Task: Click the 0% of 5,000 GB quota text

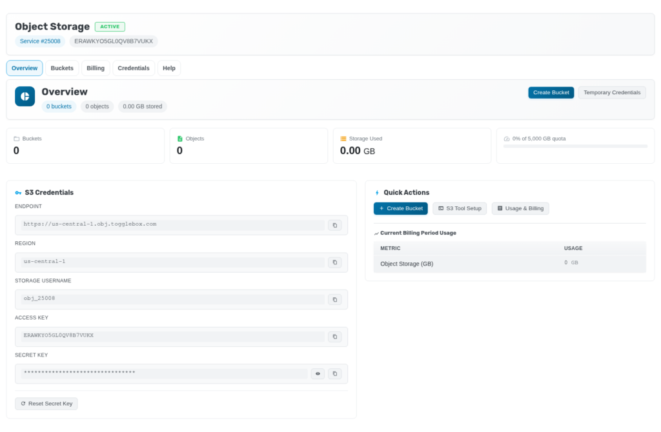Action: click(539, 139)
